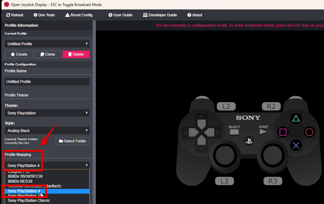Click the Profile Information heading
This screenshot has height=204, width=324.
pos(21,25)
